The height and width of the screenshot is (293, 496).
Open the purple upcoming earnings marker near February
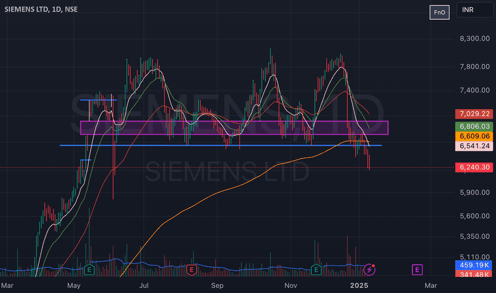click(417, 270)
